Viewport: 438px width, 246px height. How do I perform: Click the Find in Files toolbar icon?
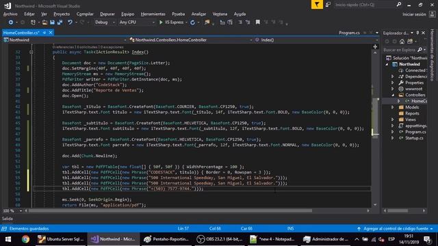point(207,23)
